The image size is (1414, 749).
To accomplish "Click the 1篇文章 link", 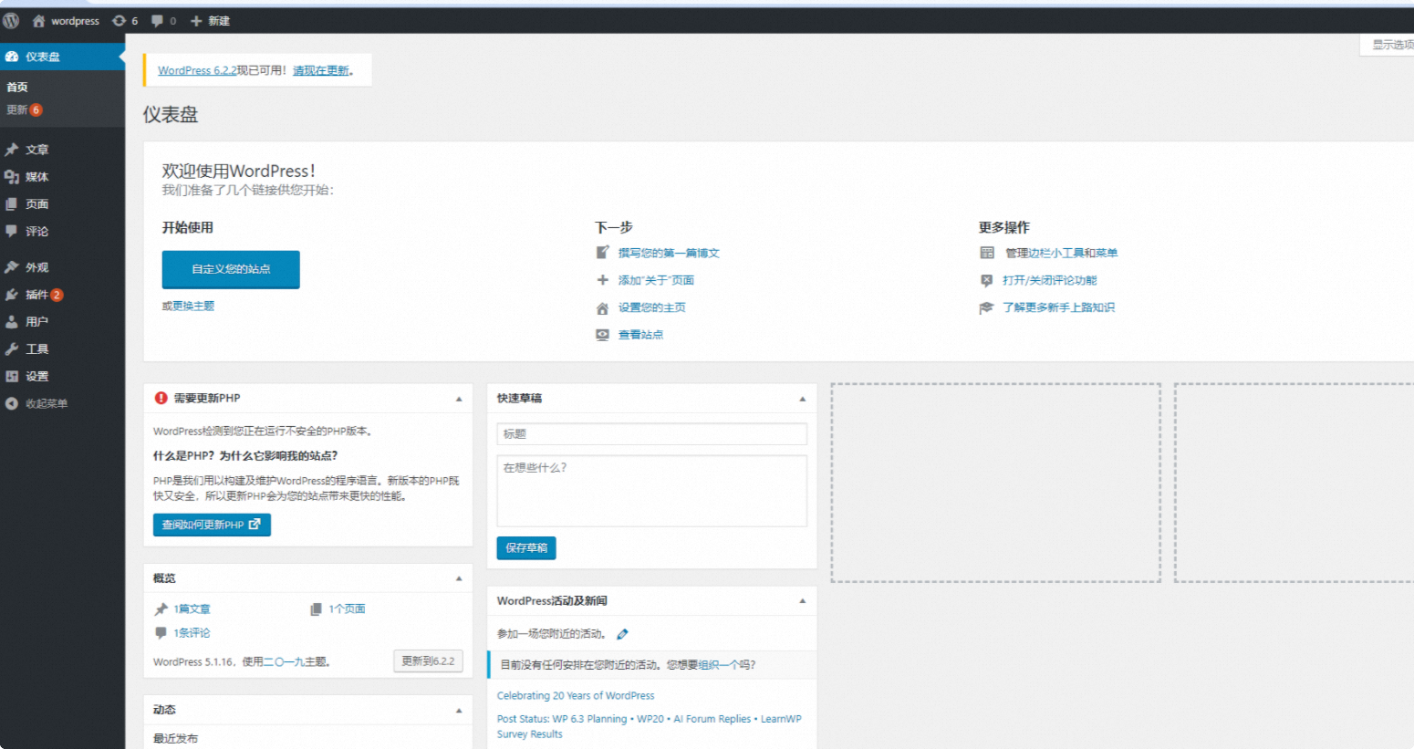I will [x=192, y=609].
